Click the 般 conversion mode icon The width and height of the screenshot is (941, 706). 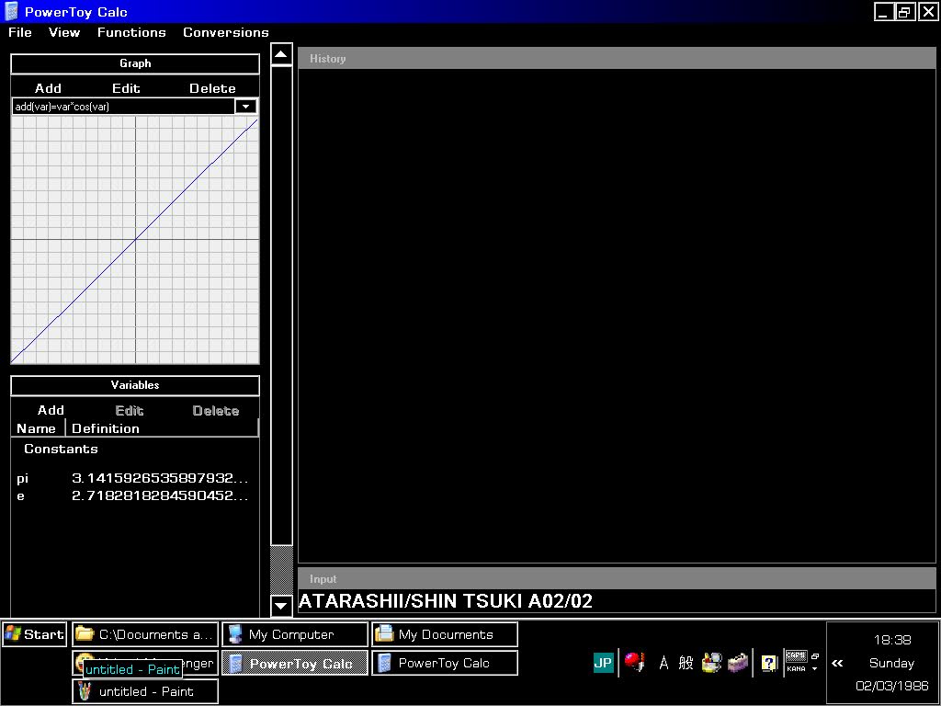coord(686,663)
